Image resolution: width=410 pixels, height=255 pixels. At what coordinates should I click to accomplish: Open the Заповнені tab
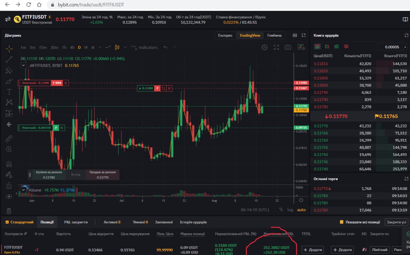(x=164, y=222)
